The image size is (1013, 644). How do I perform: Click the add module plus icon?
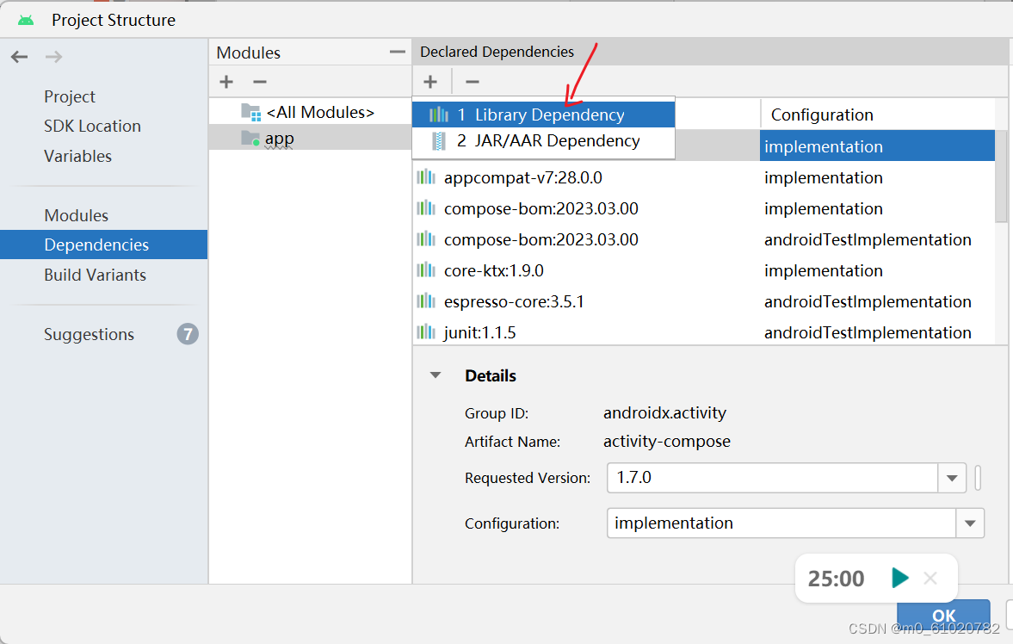click(x=225, y=81)
